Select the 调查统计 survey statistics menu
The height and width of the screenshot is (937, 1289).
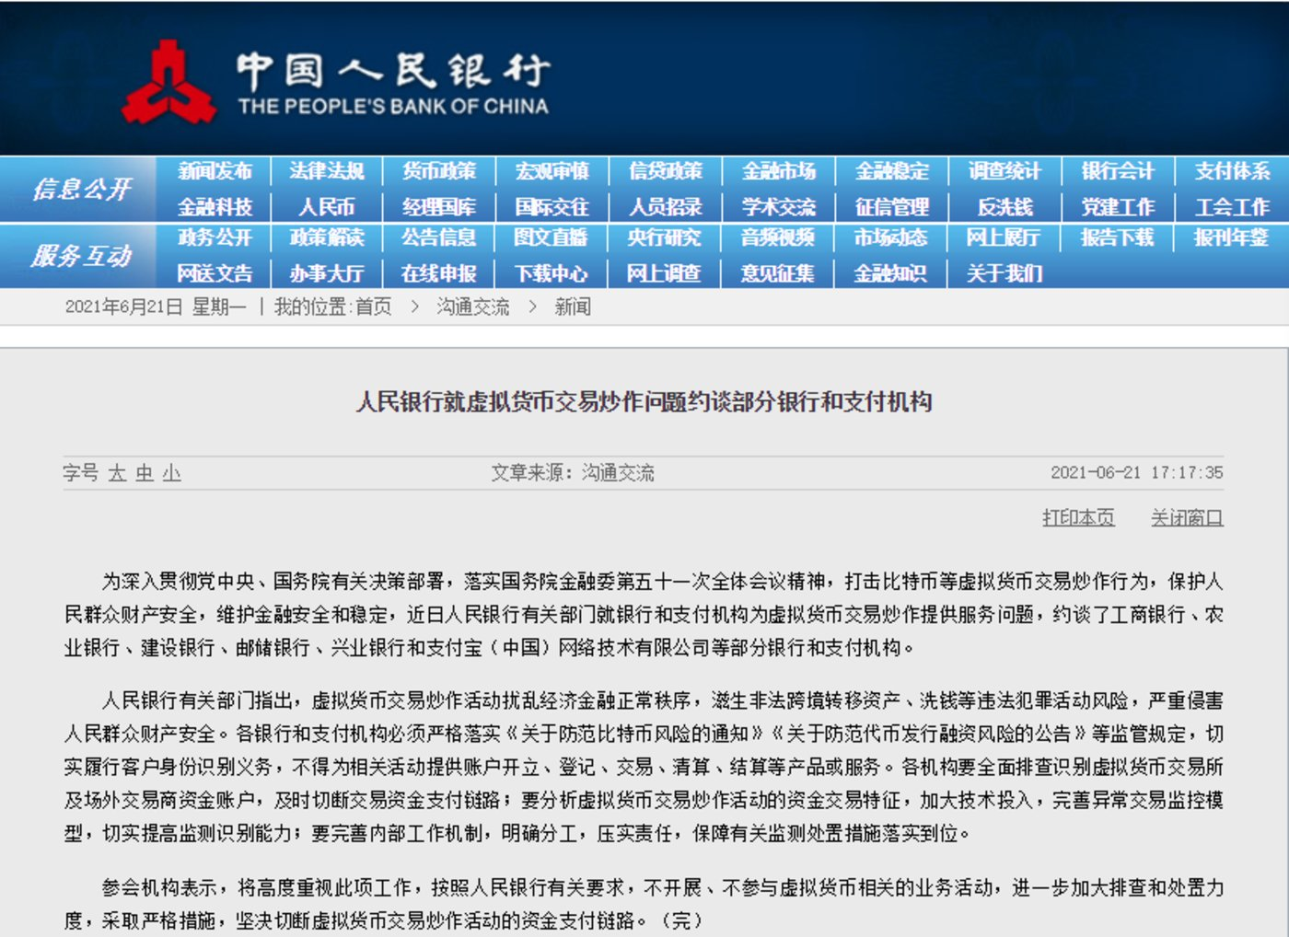(x=1004, y=171)
